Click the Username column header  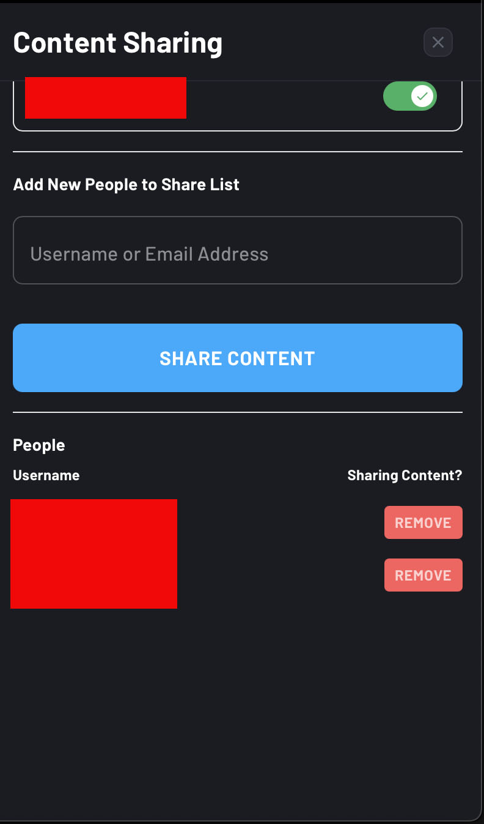point(46,475)
